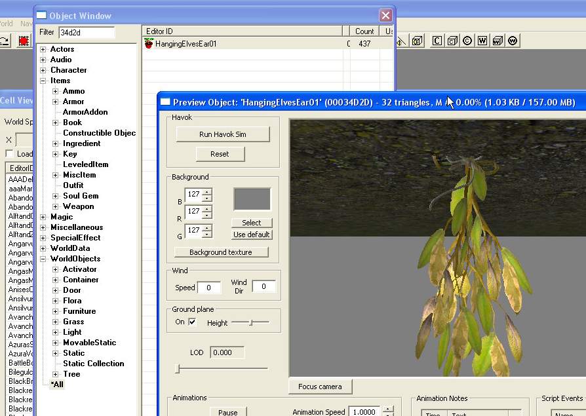Click the circle toolbar icon after C
This screenshot has width=586, height=416.
467,41
